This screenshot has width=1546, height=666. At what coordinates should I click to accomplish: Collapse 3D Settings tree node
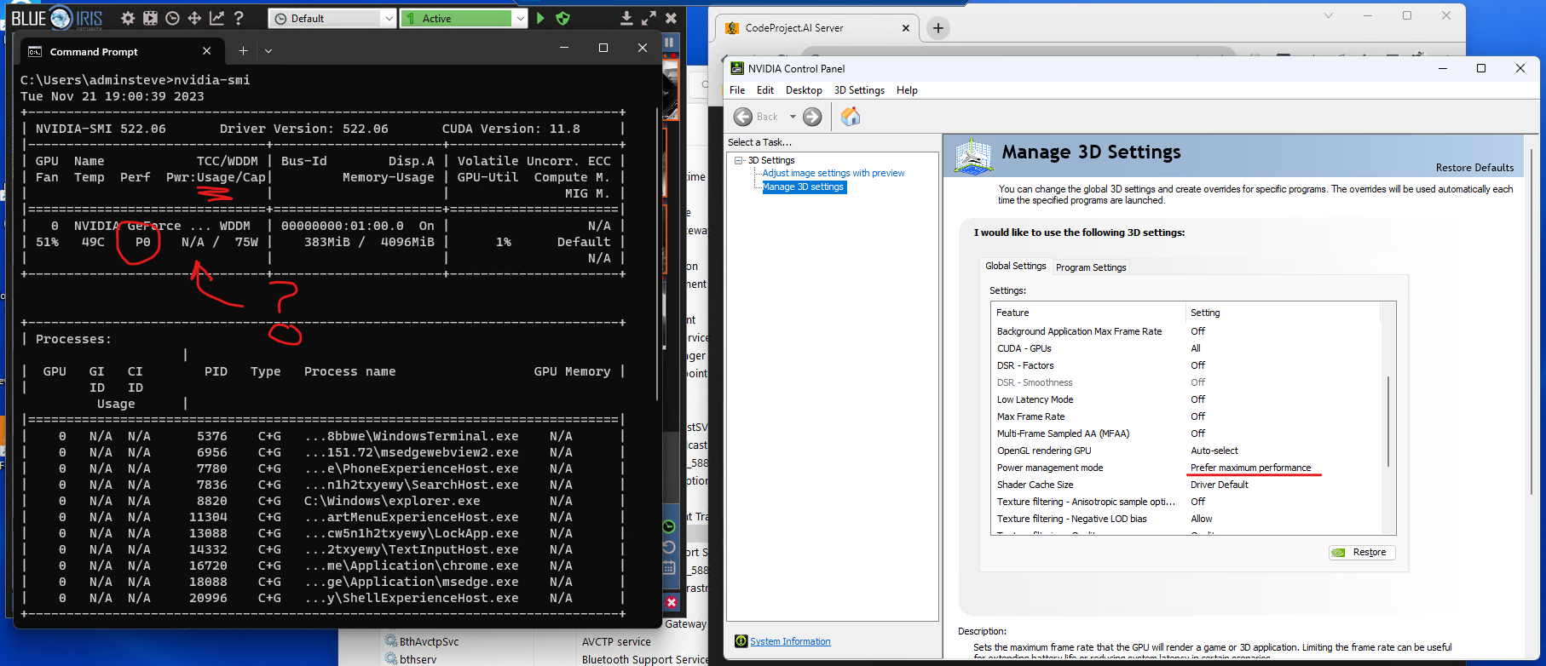[x=739, y=160]
